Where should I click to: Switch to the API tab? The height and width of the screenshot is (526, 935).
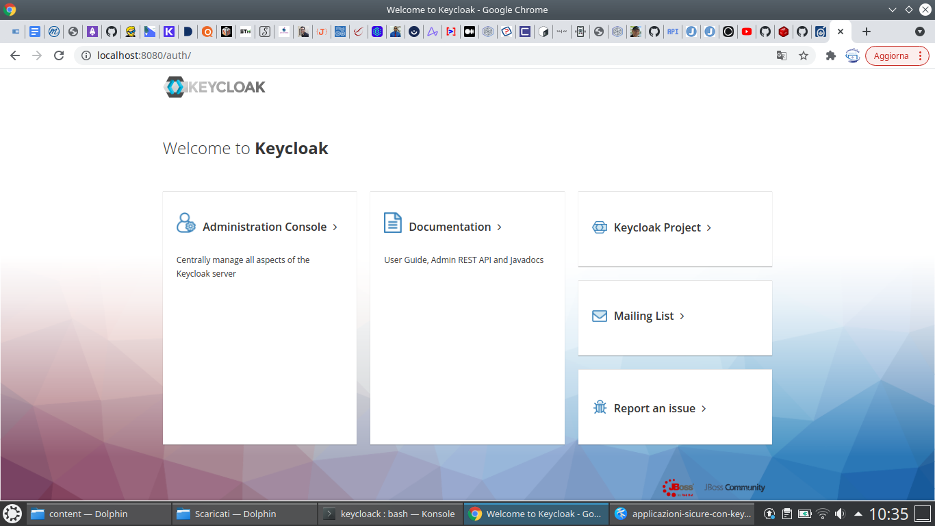pos(673,32)
